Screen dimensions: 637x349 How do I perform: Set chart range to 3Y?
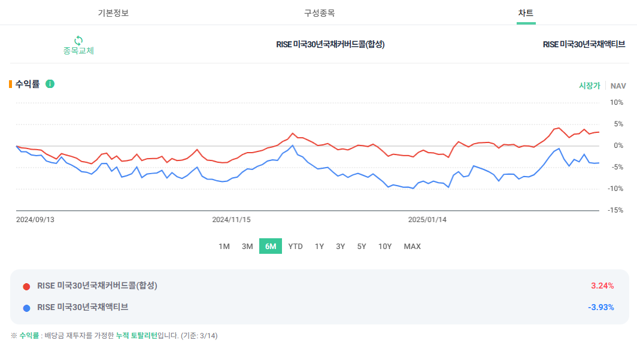pos(341,246)
